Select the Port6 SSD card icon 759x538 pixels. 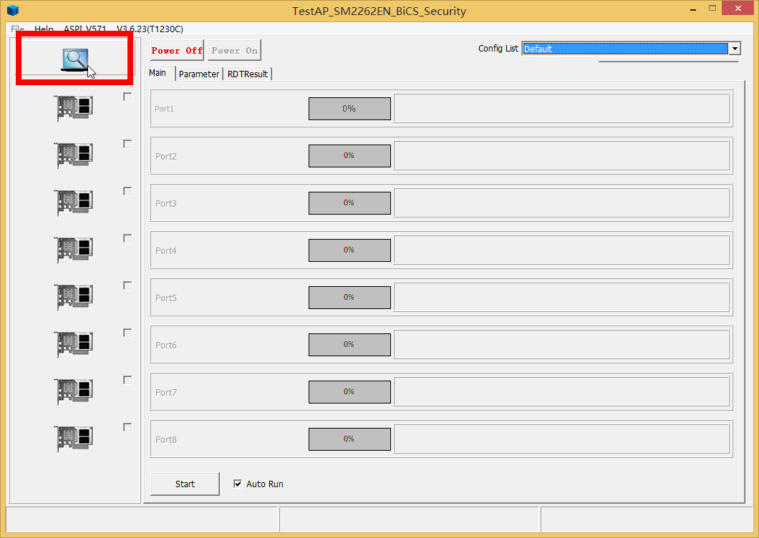74,344
